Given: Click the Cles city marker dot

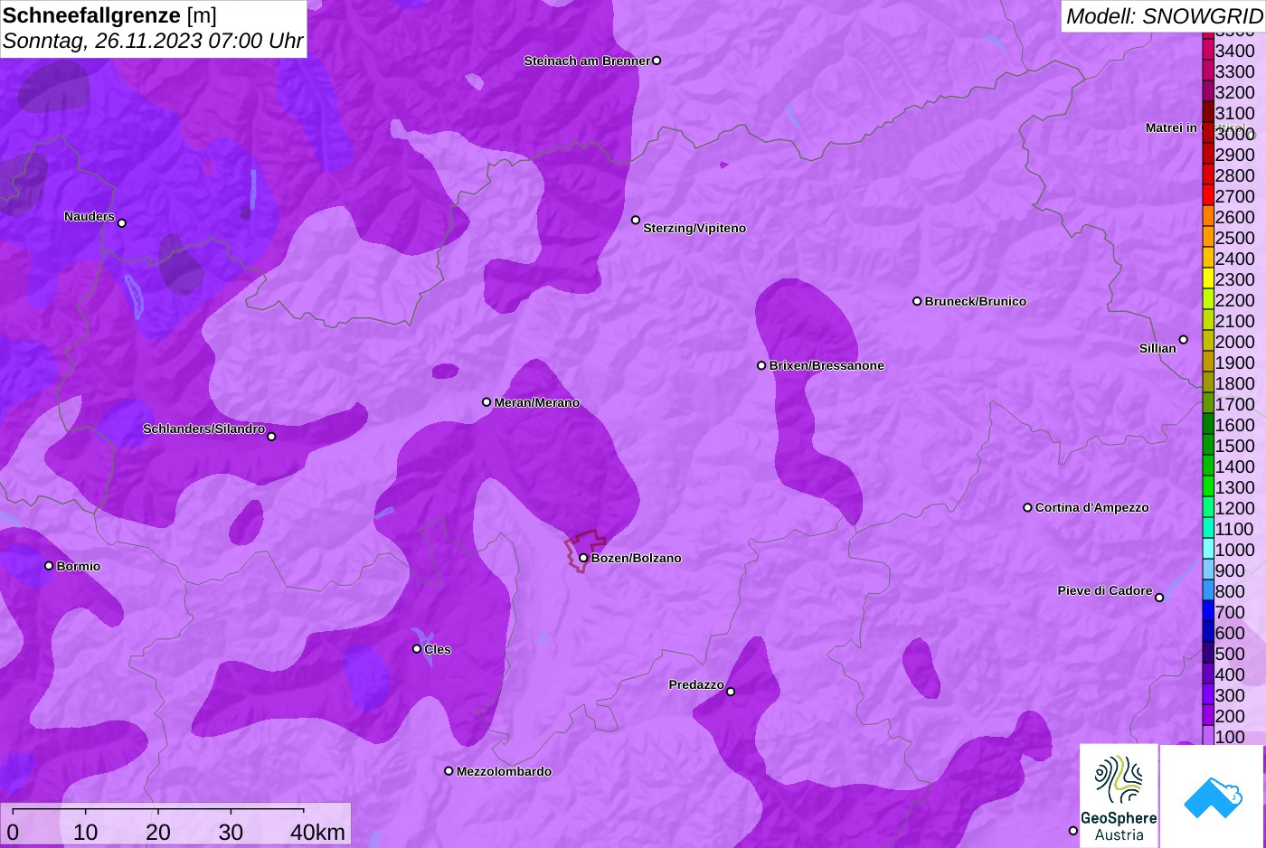Looking at the screenshot, I should coord(417,648).
